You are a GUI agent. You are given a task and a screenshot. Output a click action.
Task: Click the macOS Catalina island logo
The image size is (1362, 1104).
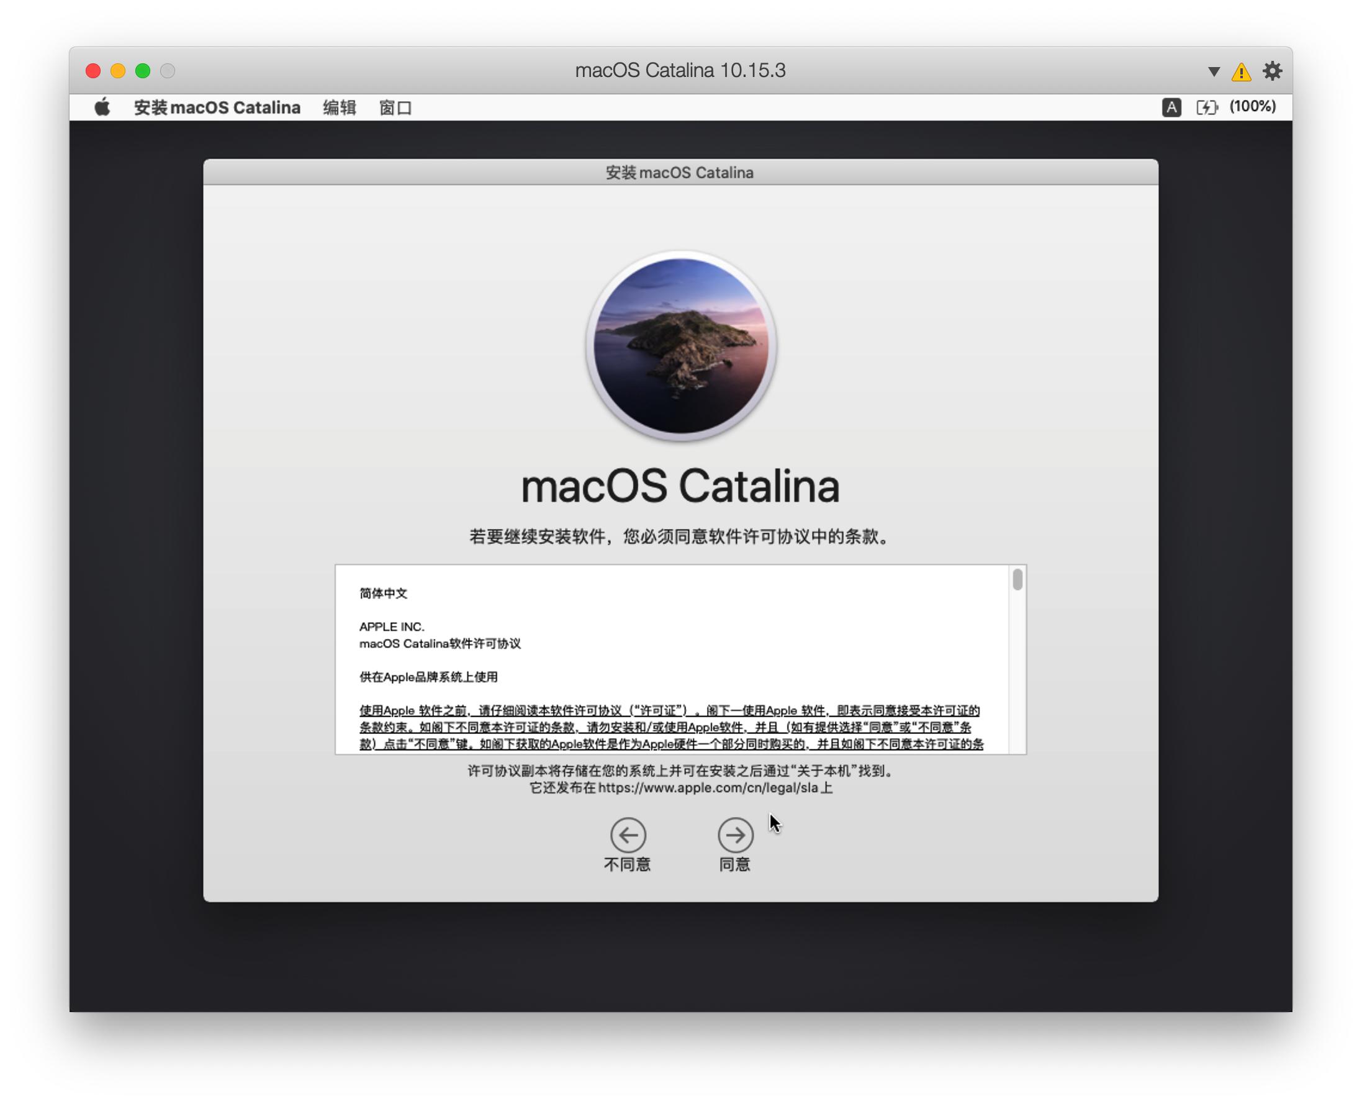coord(680,345)
